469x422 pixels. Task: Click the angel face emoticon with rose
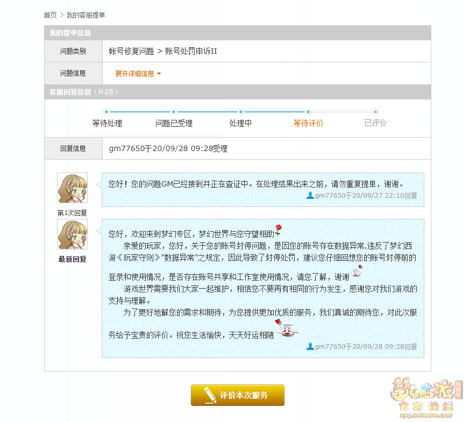coord(287,328)
